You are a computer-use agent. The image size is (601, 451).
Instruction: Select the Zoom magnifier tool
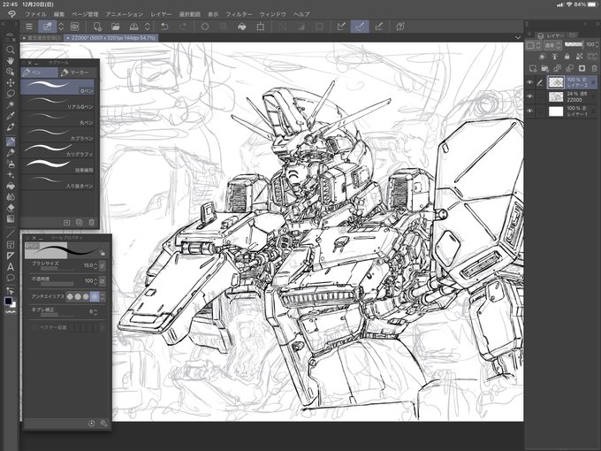(x=11, y=50)
